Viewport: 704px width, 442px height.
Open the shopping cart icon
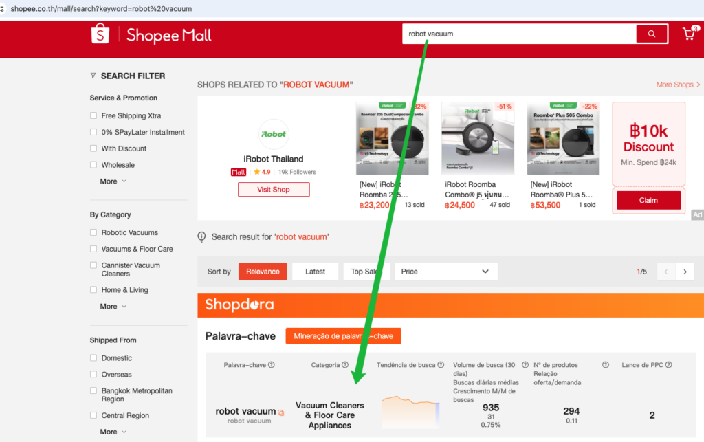pyautogui.click(x=689, y=34)
